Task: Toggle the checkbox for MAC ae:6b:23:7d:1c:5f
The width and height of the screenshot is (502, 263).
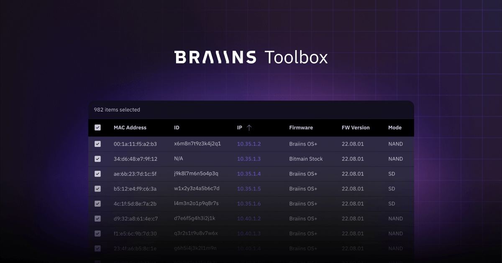Action: [x=97, y=174]
